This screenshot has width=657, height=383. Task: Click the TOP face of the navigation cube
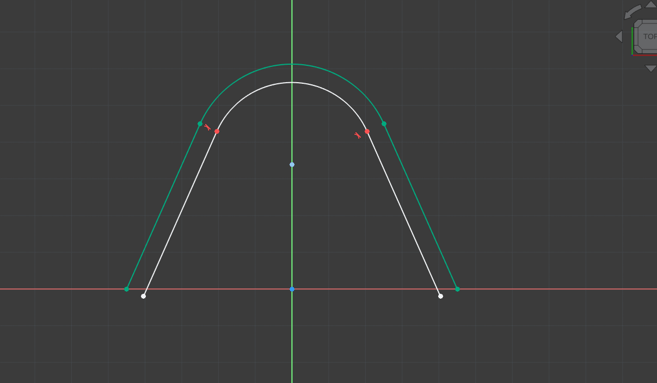pyautogui.click(x=649, y=37)
